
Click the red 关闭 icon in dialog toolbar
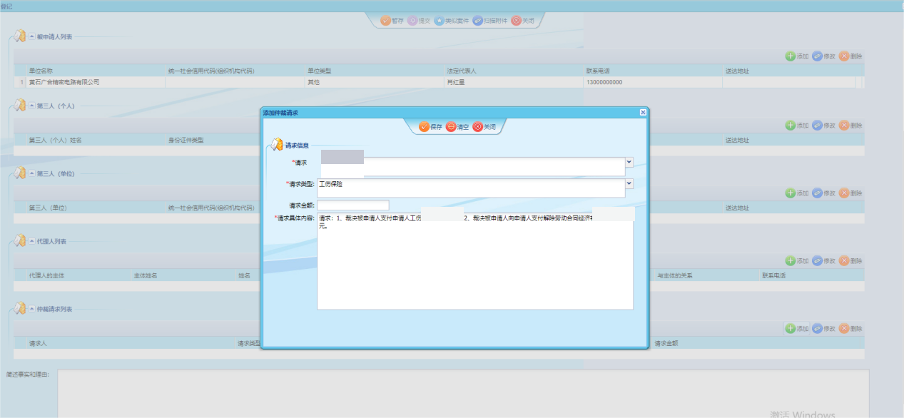click(477, 127)
